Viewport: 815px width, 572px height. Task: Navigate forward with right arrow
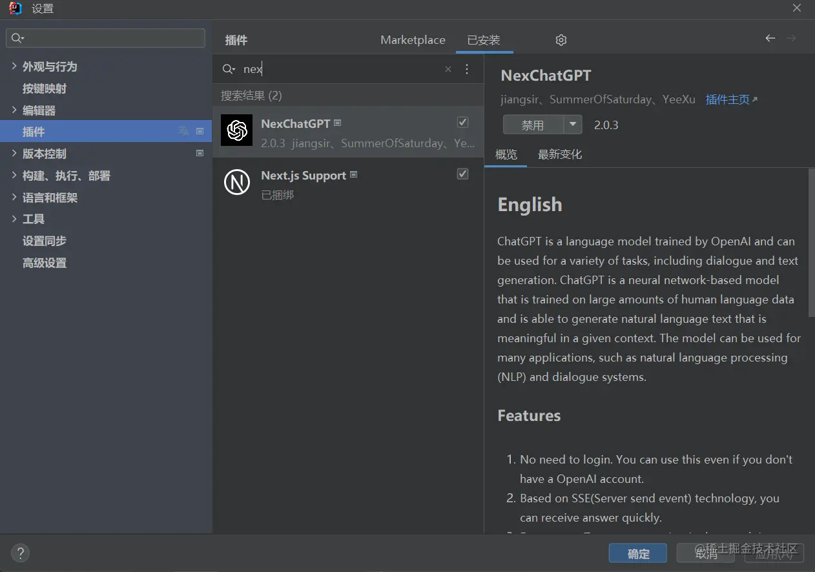click(x=791, y=39)
